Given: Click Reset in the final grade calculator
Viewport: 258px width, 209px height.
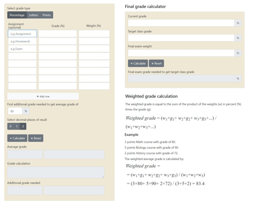Looking at the screenshot, I should [x=156, y=63].
